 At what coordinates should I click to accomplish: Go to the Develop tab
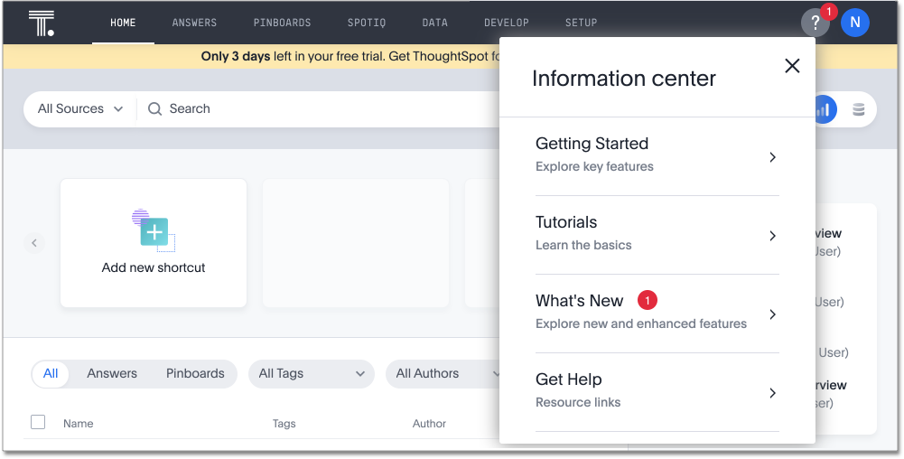point(507,23)
